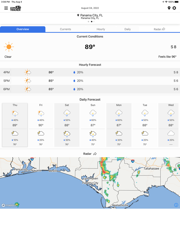180x240 pixels.
Task: Tap the first location page dot
Action: (88, 22)
